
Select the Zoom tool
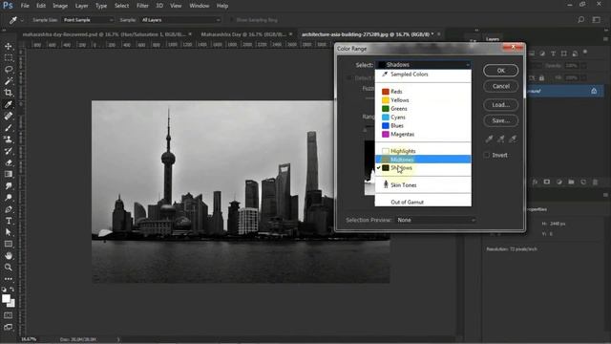(x=9, y=268)
